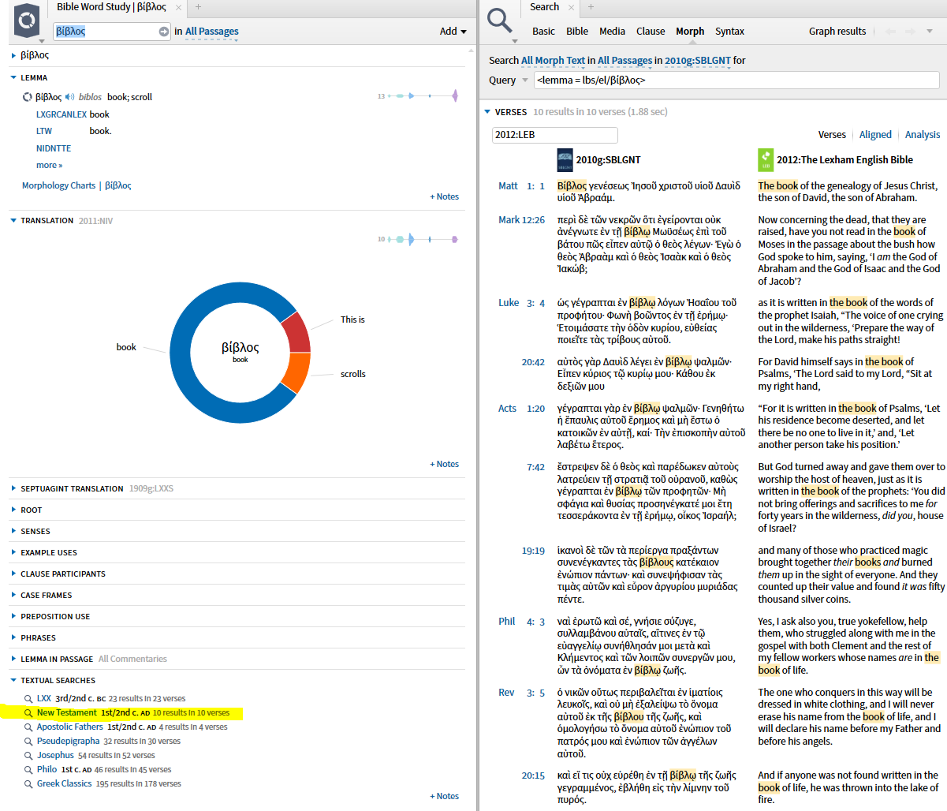Click the red This is chart segment
The height and width of the screenshot is (811, 947).
pyautogui.click(x=296, y=331)
